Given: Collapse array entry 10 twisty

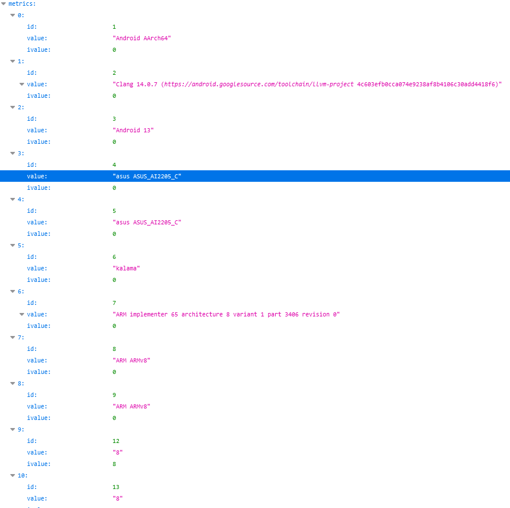Looking at the screenshot, I should coord(13,475).
